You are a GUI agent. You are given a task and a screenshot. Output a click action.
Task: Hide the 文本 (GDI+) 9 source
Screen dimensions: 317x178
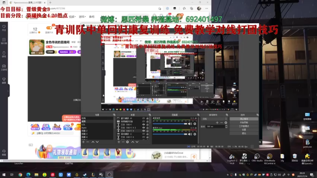point(143,131)
